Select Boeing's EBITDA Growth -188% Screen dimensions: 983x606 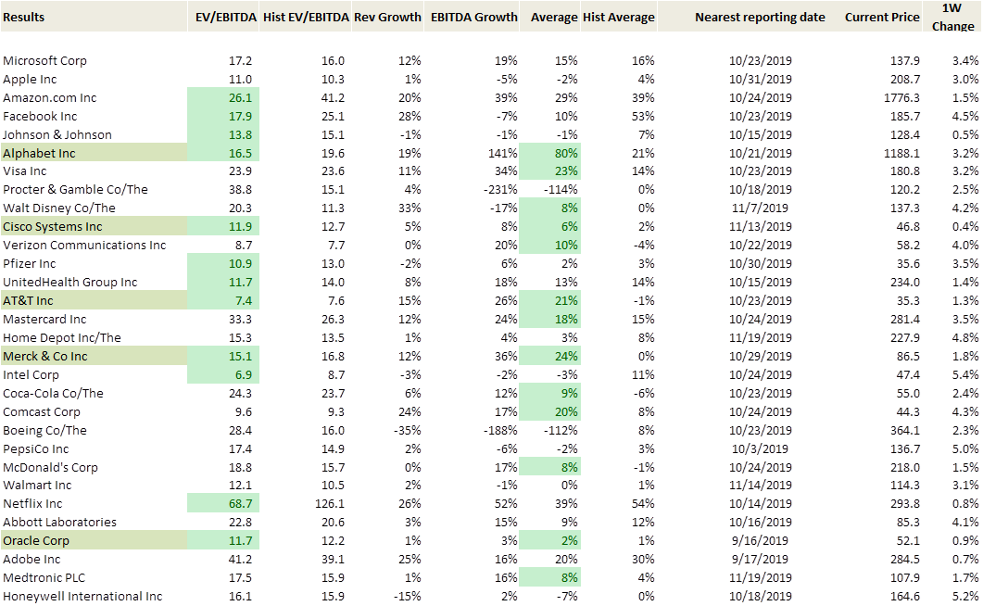(x=501, y=431)
